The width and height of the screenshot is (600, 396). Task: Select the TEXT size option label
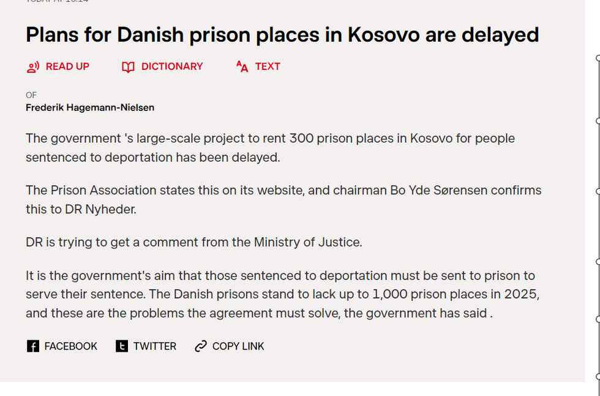pos(268,66)
